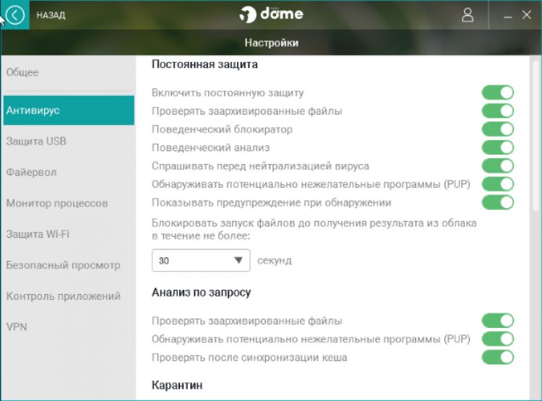
Task: Toggle 'Показывать предупреждение при обнаружении'
Action: coord(498,202)
